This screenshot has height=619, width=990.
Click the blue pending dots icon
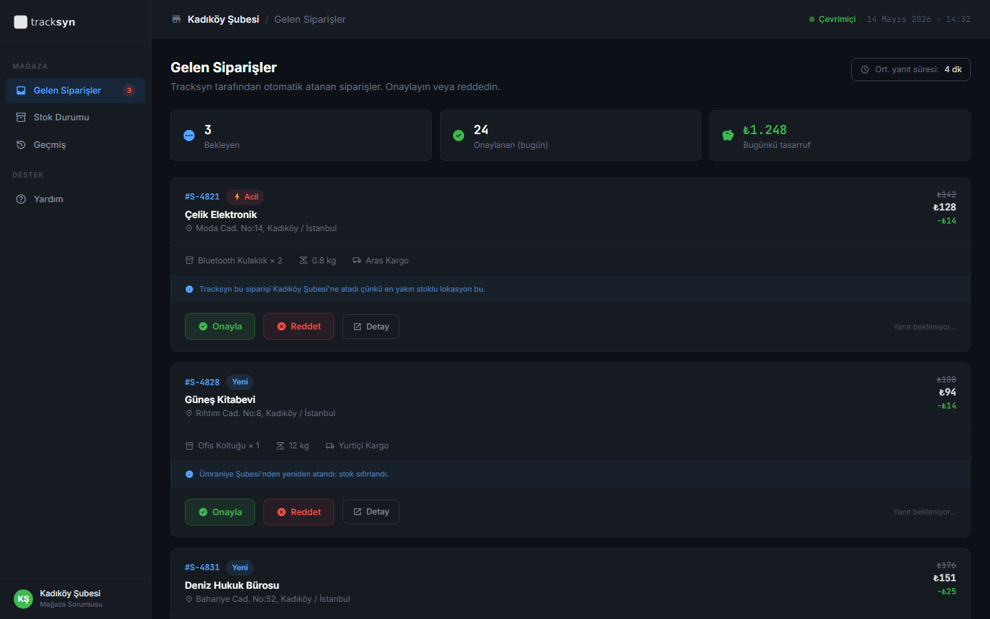pos(189,135)
